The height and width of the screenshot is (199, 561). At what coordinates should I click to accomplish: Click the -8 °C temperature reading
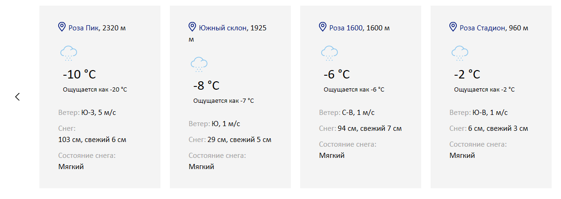[206, 86]
